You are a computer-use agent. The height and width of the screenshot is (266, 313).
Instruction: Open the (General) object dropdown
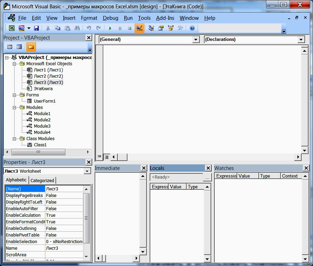coord(196,40)
